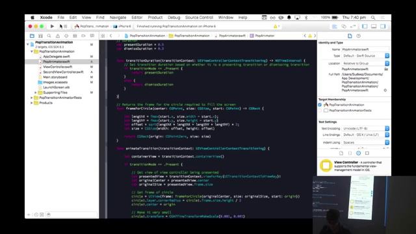Viewport: 416px width, 234px height.
Task: Open the Debug menu
Action: pos(174,18)
